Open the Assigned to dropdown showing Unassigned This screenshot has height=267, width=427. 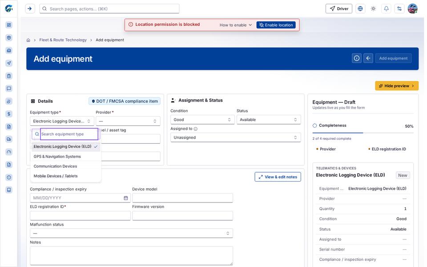click(236, 138)
